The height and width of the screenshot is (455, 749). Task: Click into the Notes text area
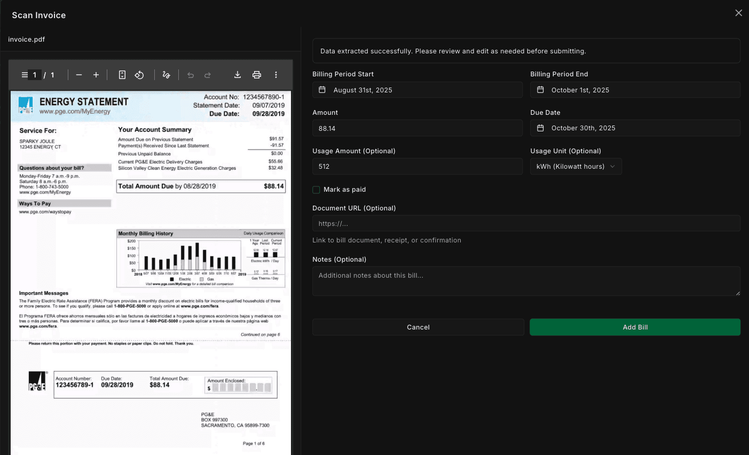click(526, 281)
